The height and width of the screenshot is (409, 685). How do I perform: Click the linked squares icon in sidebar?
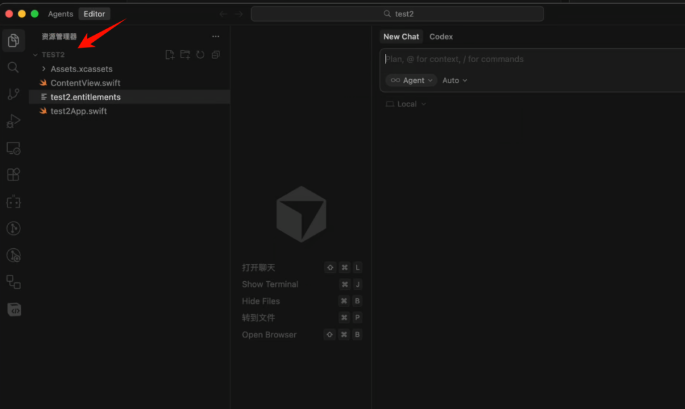(x=13, y=282)
